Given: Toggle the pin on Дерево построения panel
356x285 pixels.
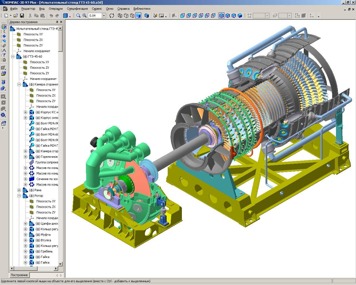Looking at the screenshot, I should (x=57, y=22).
